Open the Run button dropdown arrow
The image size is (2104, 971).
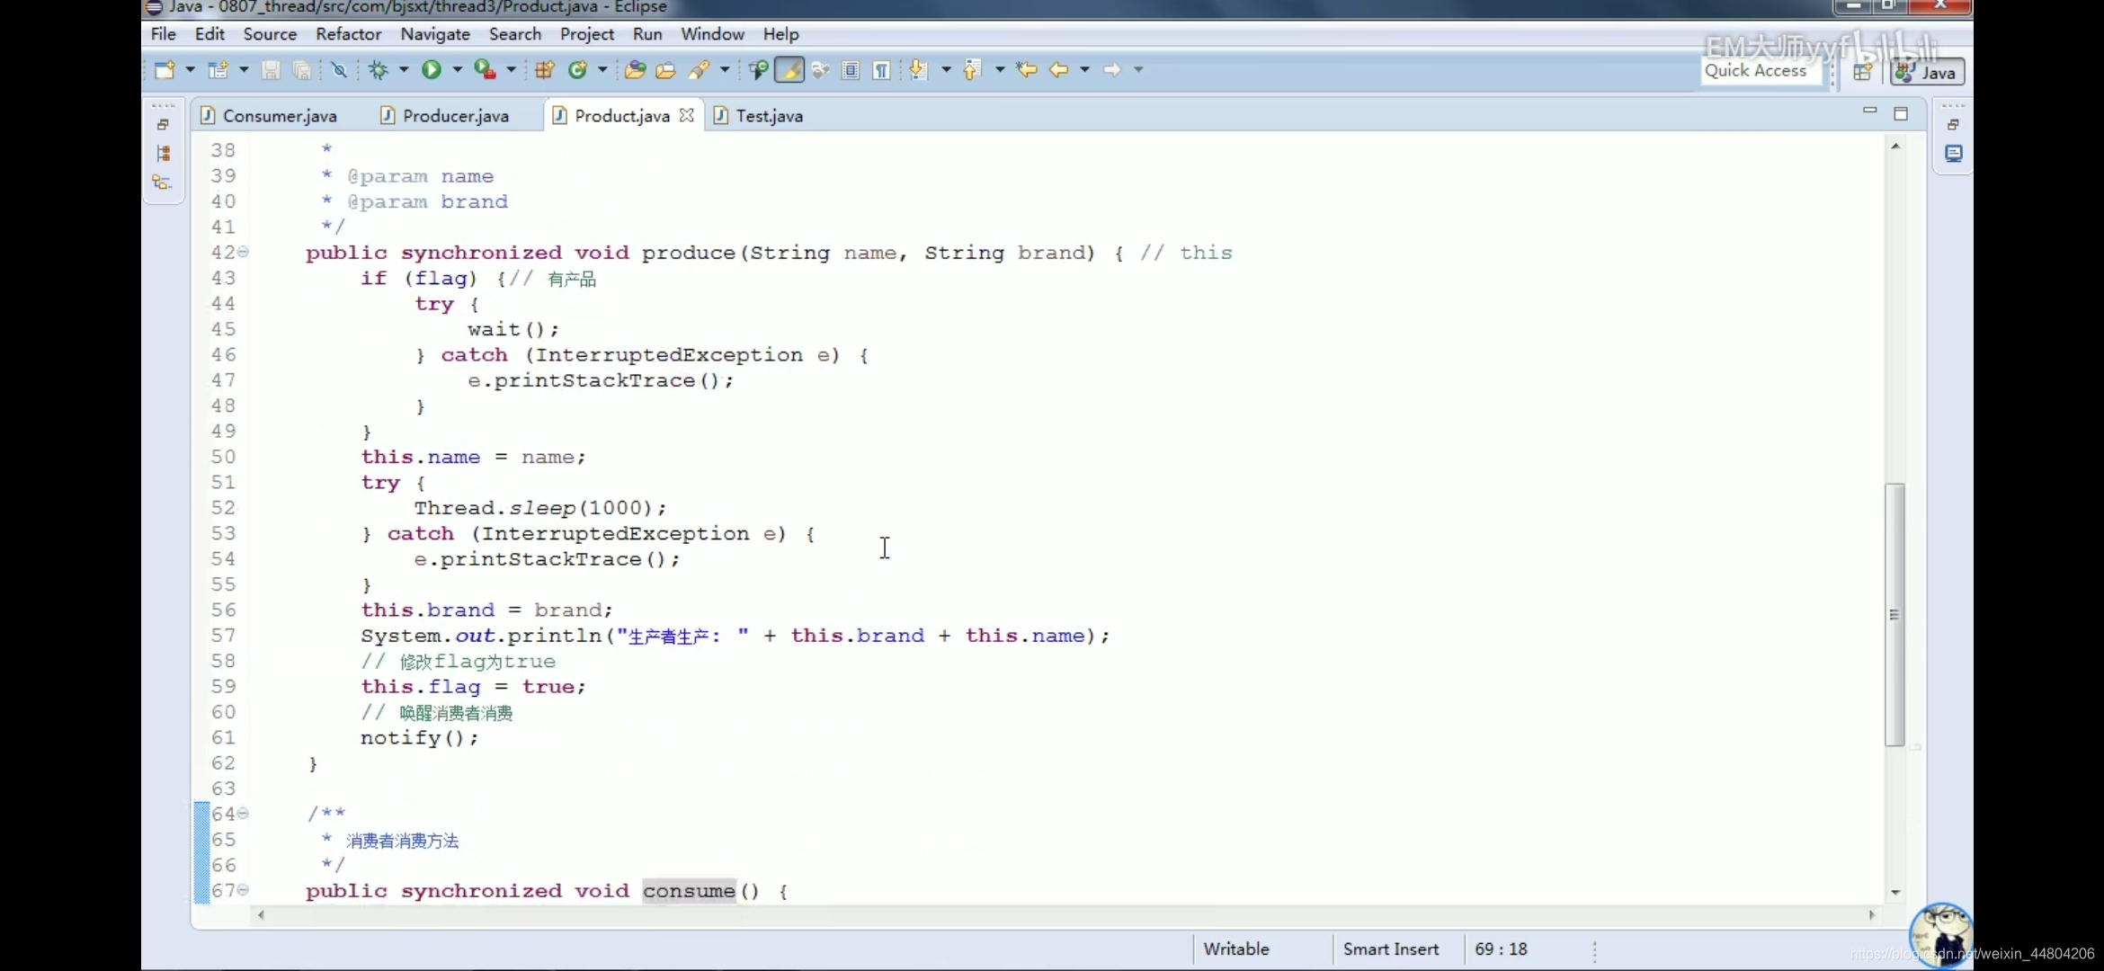click(457, 69)
